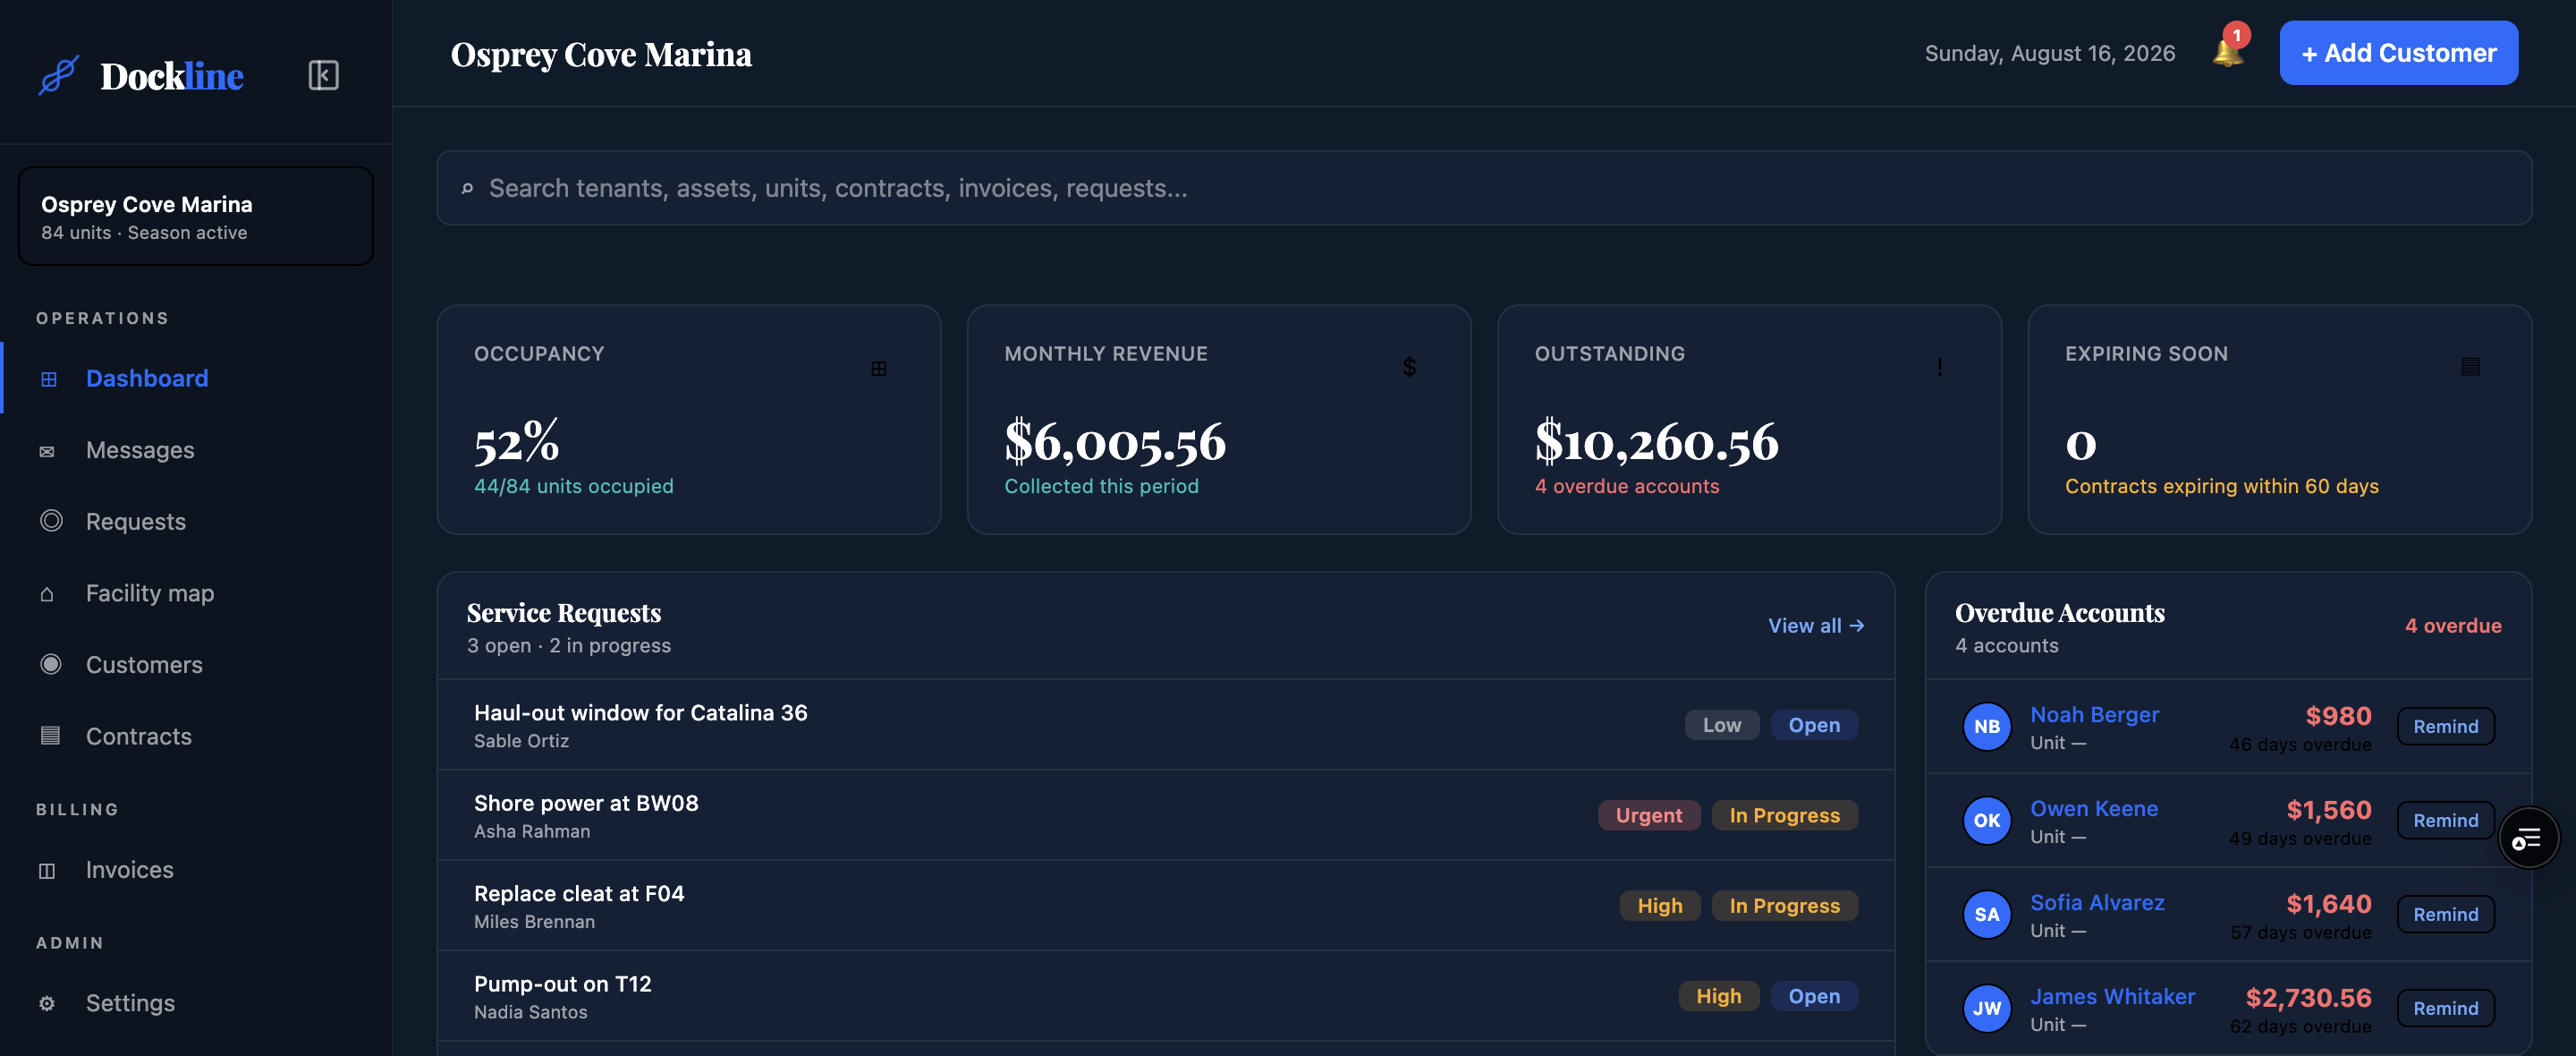This screenshot has width=2576, height=1056.
Task: Click the Outstanding exclamation icon
Action: [x=1939, y=367]
